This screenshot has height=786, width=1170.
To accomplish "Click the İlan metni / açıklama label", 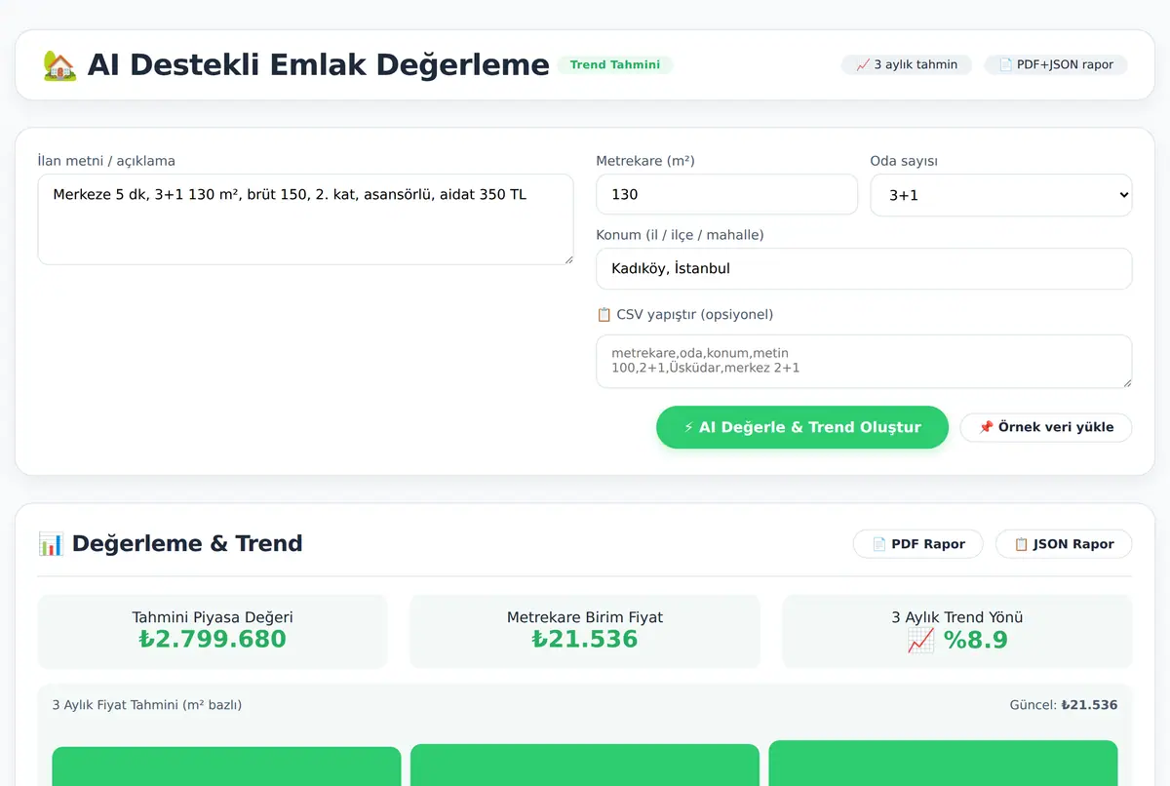I will (x=106, y=161).
